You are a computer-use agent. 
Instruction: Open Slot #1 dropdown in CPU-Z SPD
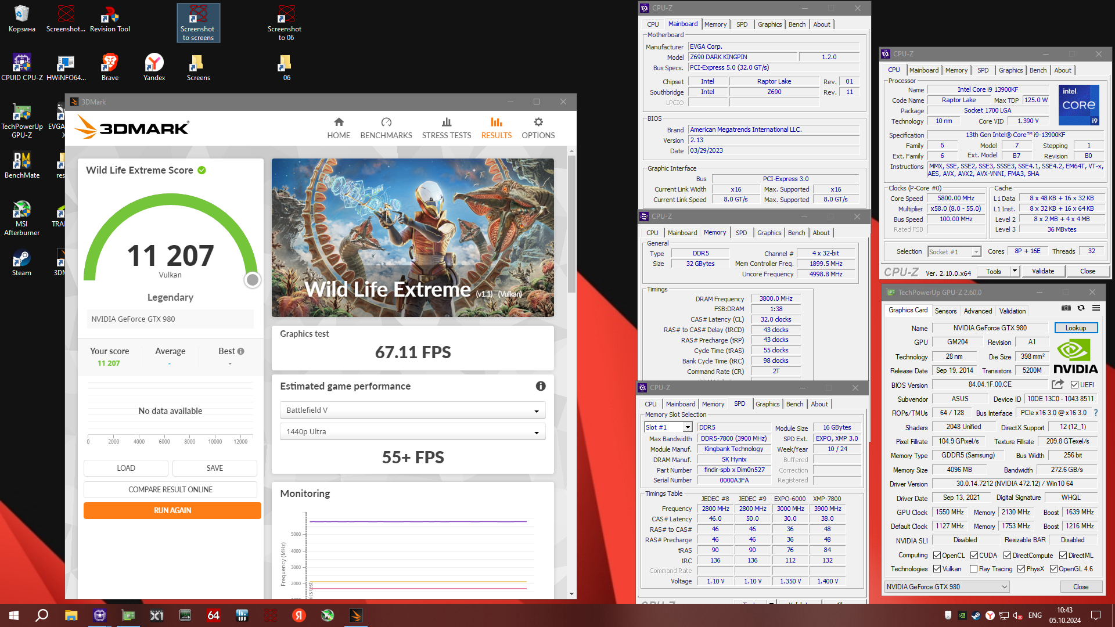(668, 427)
